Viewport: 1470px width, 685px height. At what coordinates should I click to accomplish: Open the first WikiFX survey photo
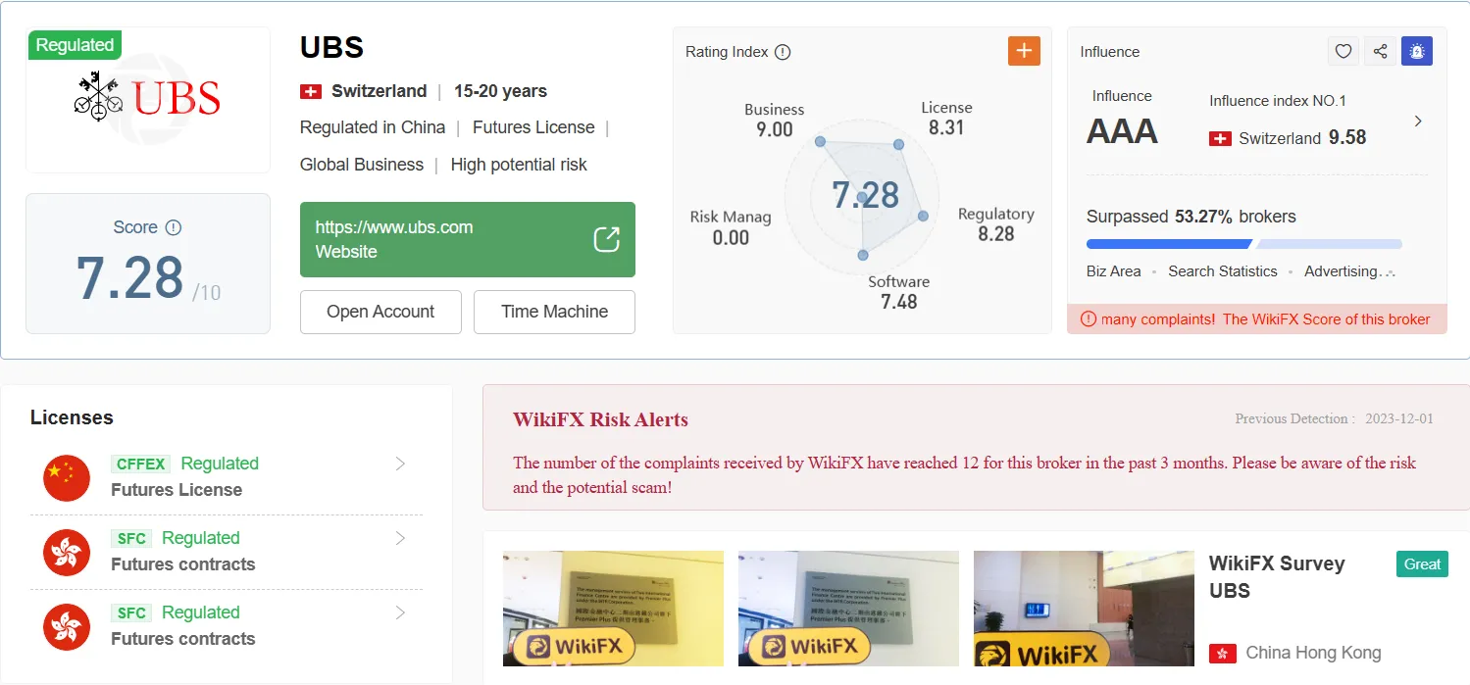pyautogui.click(x=613, y=609)
